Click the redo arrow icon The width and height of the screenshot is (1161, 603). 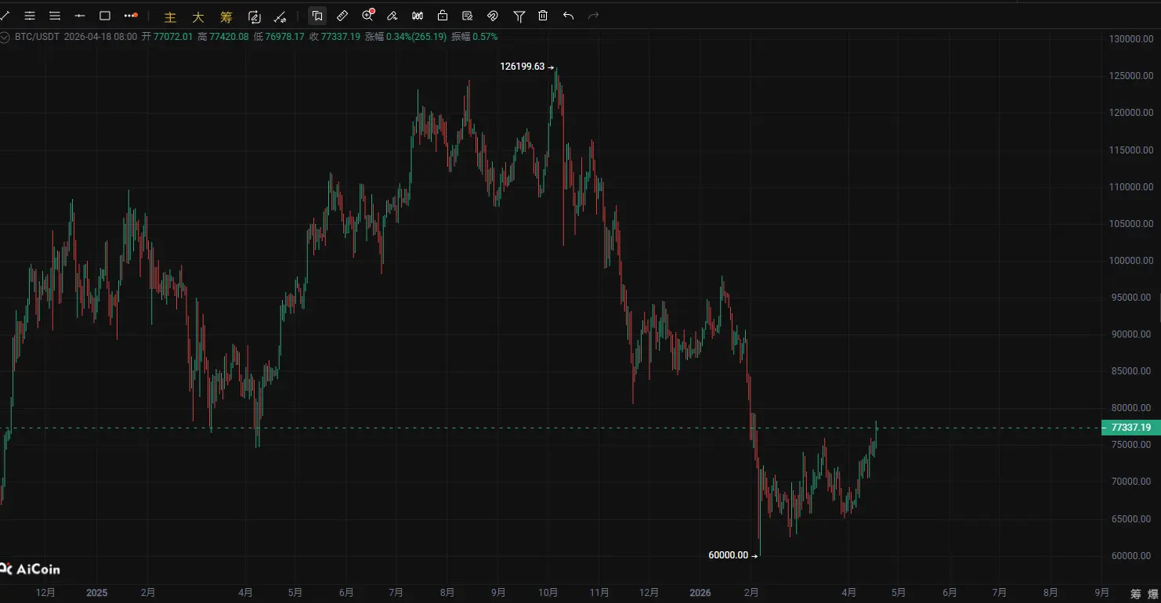(x=593, y=16)
